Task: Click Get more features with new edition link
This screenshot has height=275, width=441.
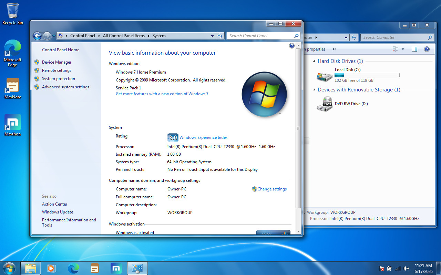Action: point(162,94)
